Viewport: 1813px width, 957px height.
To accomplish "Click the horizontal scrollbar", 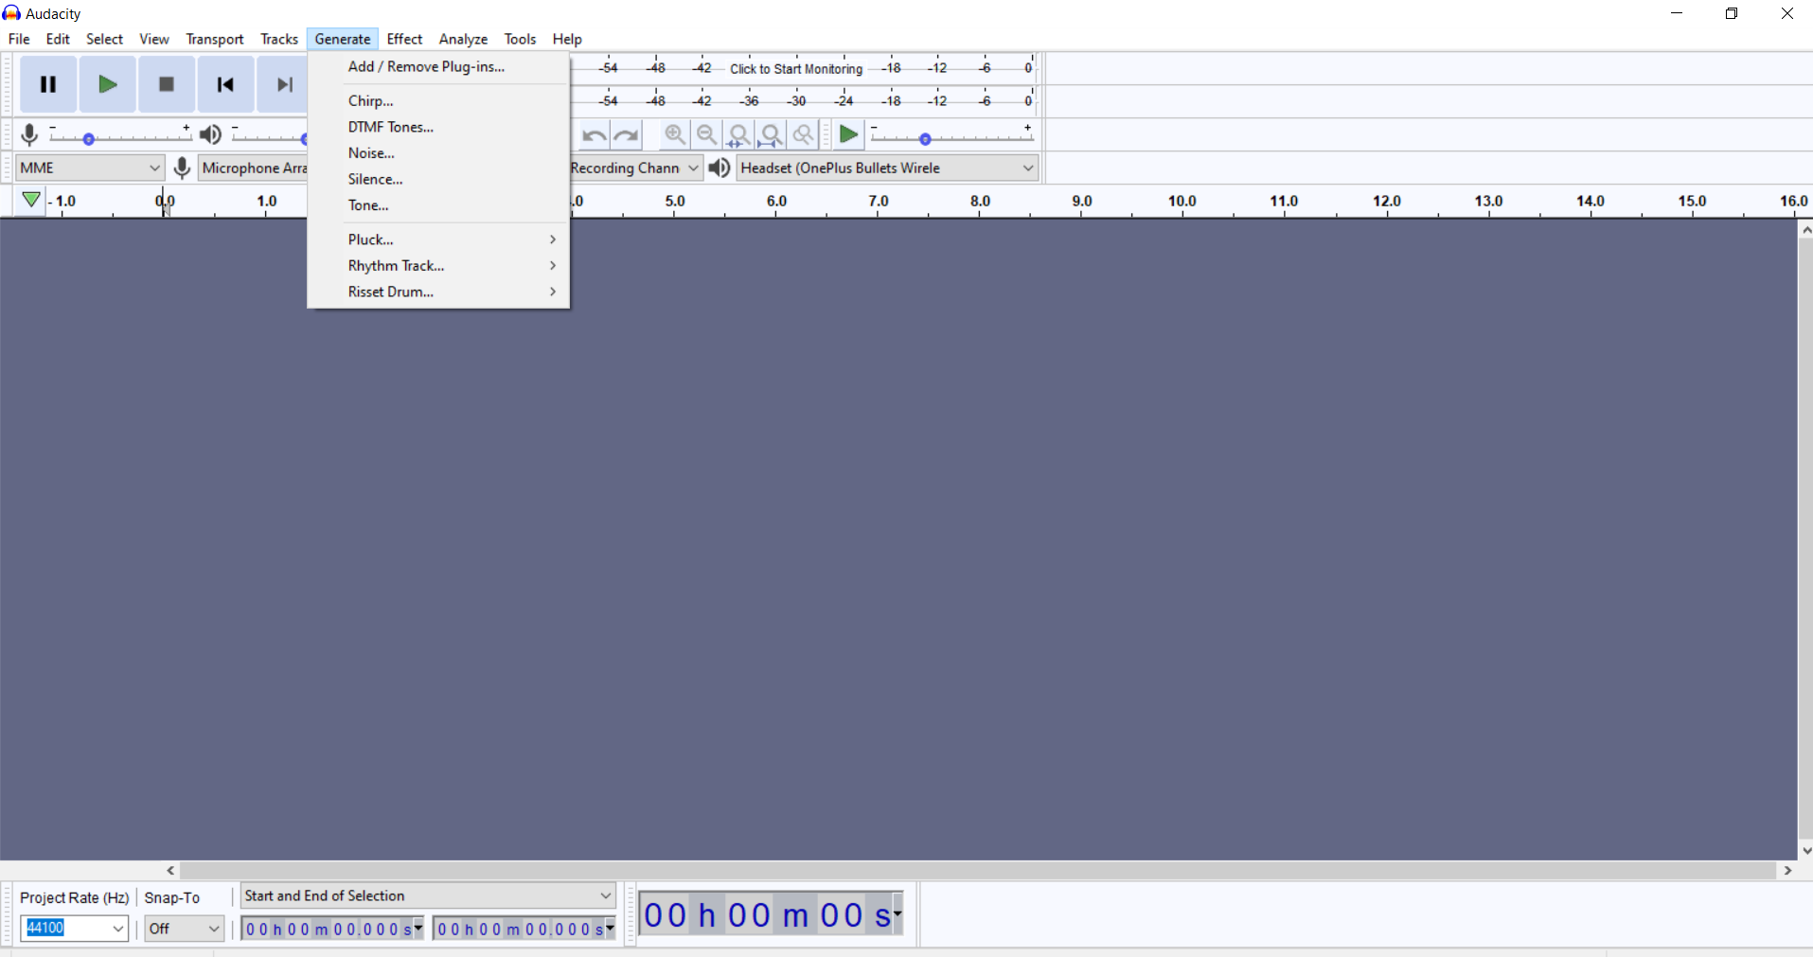I will pyautogui.click(x=979, y=870).
